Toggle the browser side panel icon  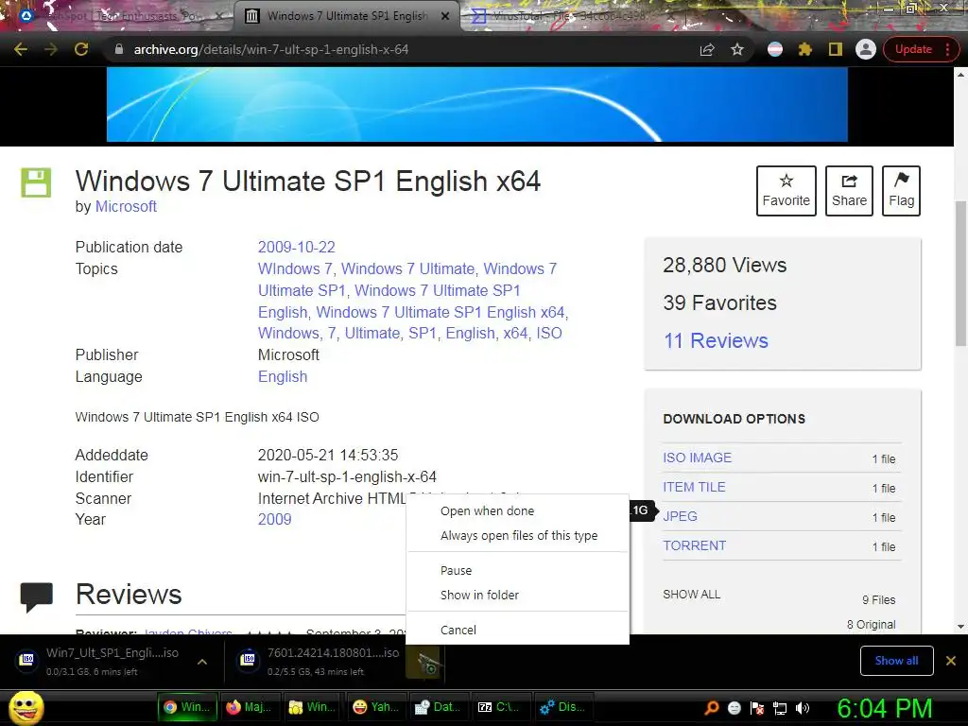[x=836, y=49]
